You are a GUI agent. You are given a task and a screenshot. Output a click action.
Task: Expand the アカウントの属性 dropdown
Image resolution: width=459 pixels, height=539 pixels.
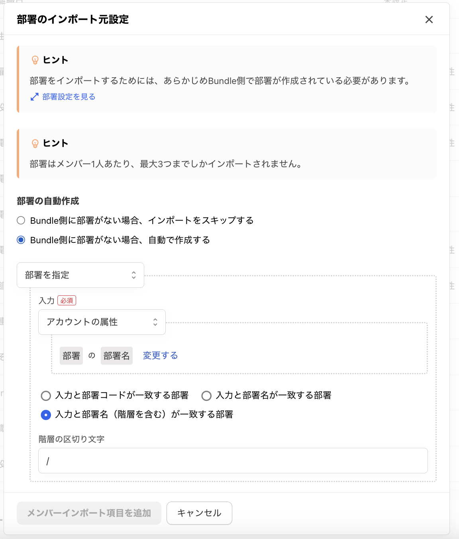101,322
